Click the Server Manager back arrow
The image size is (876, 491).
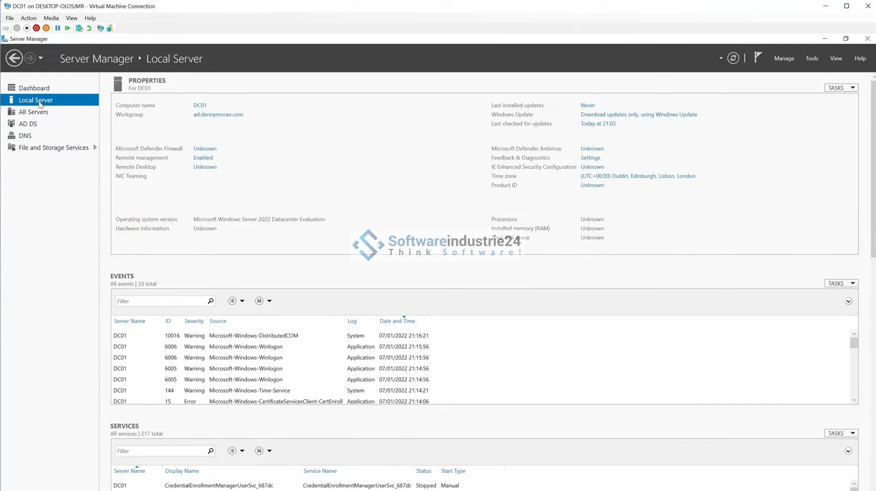14,58
